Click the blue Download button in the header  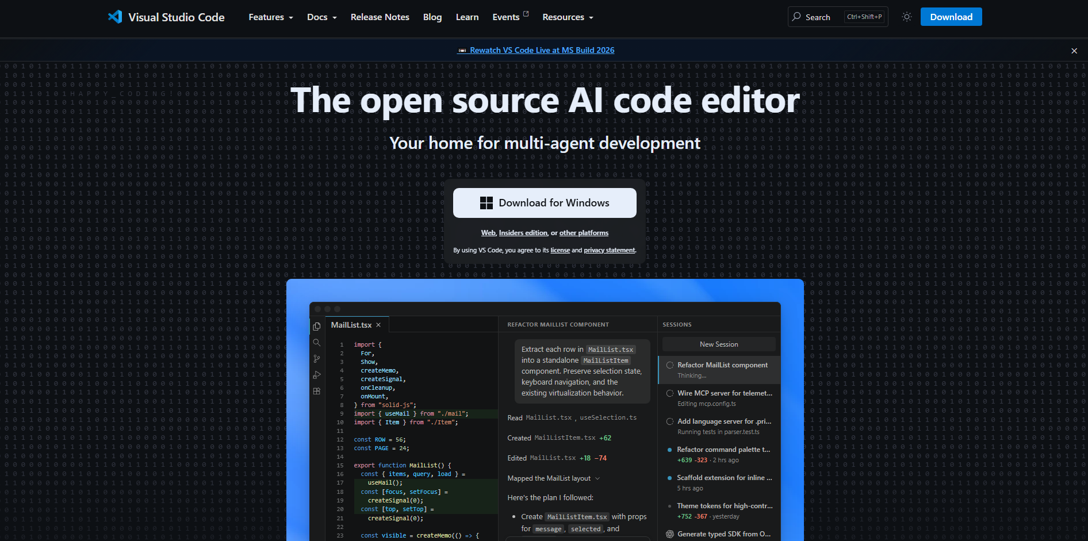point(951,17)
